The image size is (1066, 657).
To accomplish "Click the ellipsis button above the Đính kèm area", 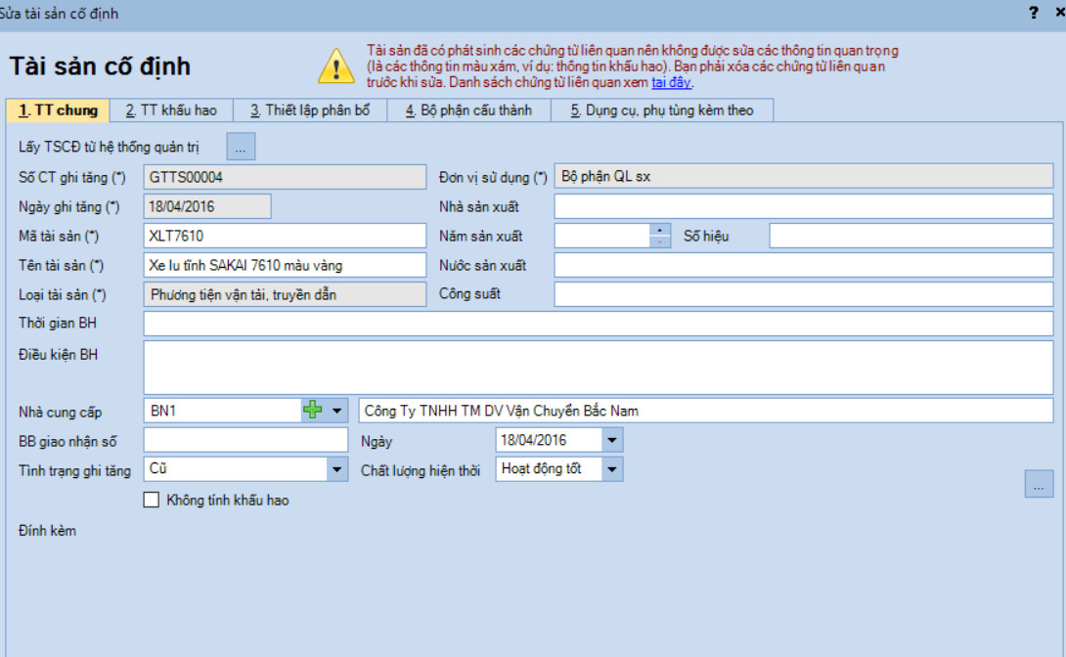I will click(1039, 484).
